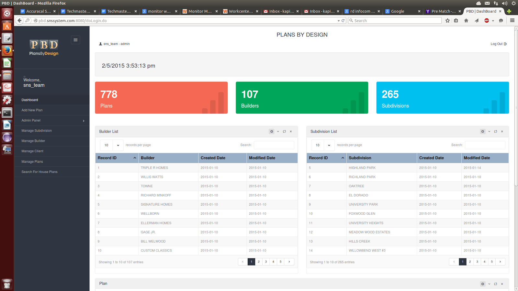Click the hamburger menu icon in sidebar
The image size is (518, 291).
pos(75,40)
